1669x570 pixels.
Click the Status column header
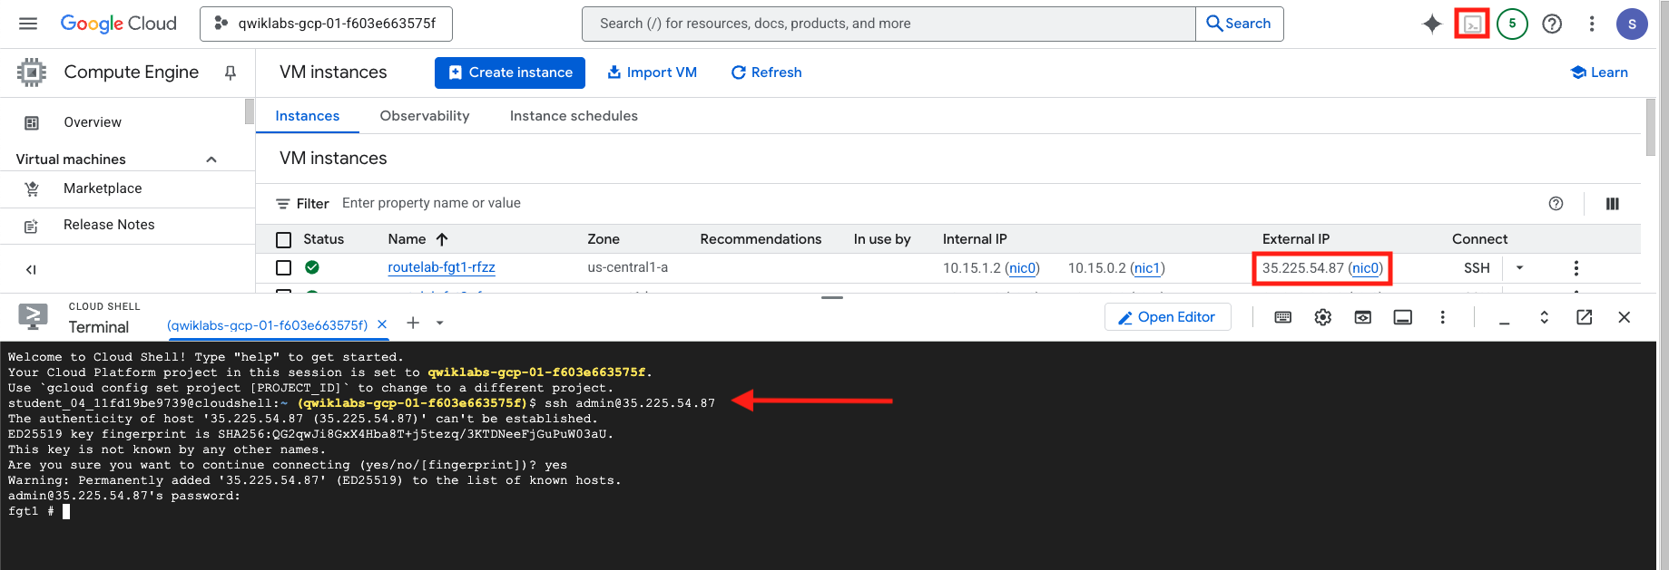(x=323, y=239)
